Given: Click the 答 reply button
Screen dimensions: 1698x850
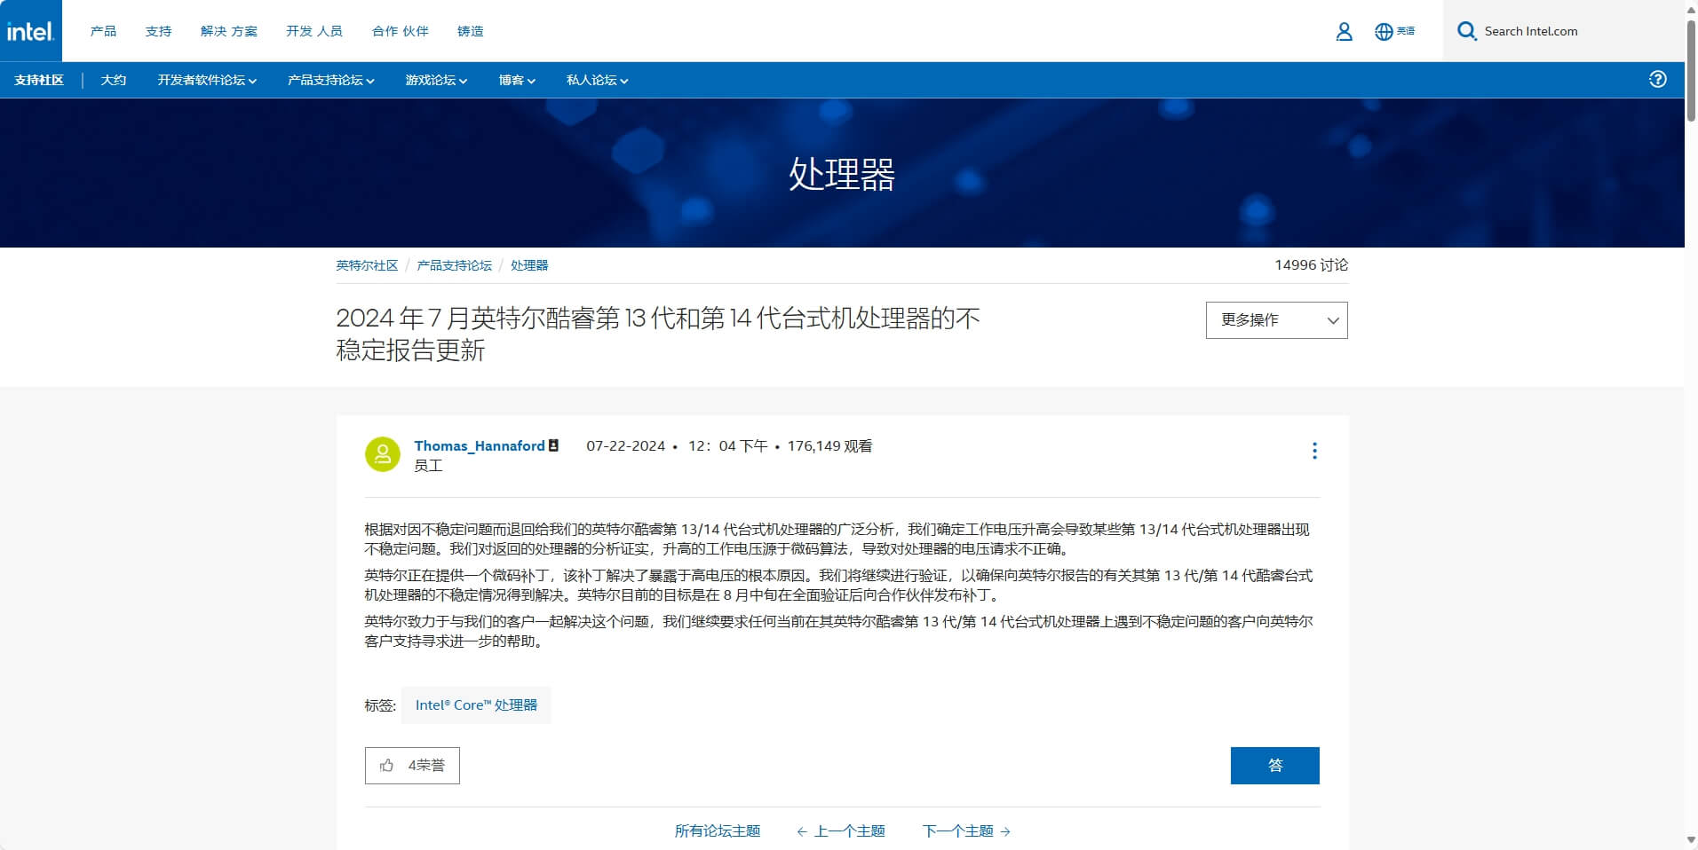Looking at the screenshot, I should tap(1274, 766).
